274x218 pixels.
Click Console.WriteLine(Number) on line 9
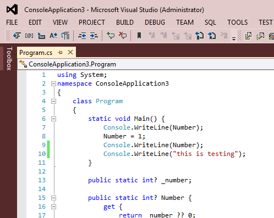click(153, 145)
